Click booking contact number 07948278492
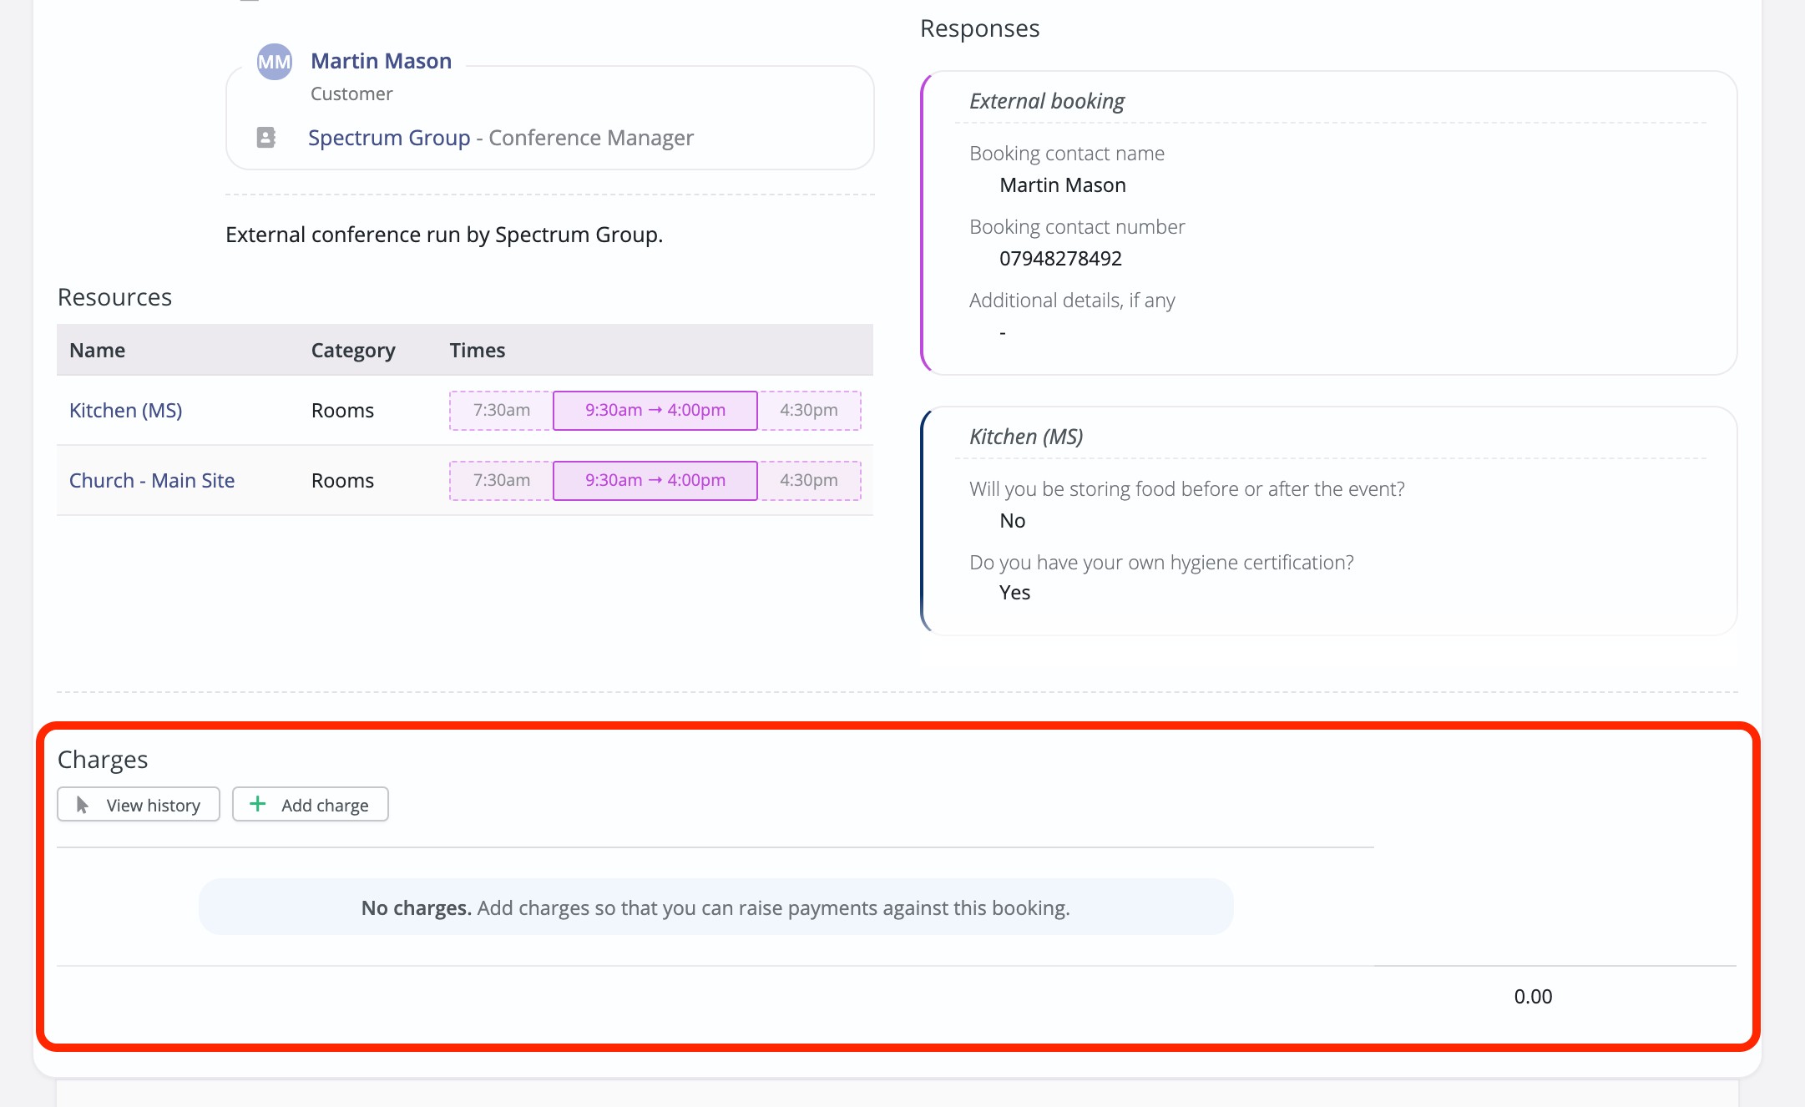 point(1060,258)
